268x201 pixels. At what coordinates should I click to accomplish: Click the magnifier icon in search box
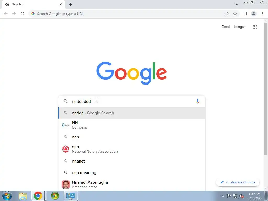coord(65,101)
